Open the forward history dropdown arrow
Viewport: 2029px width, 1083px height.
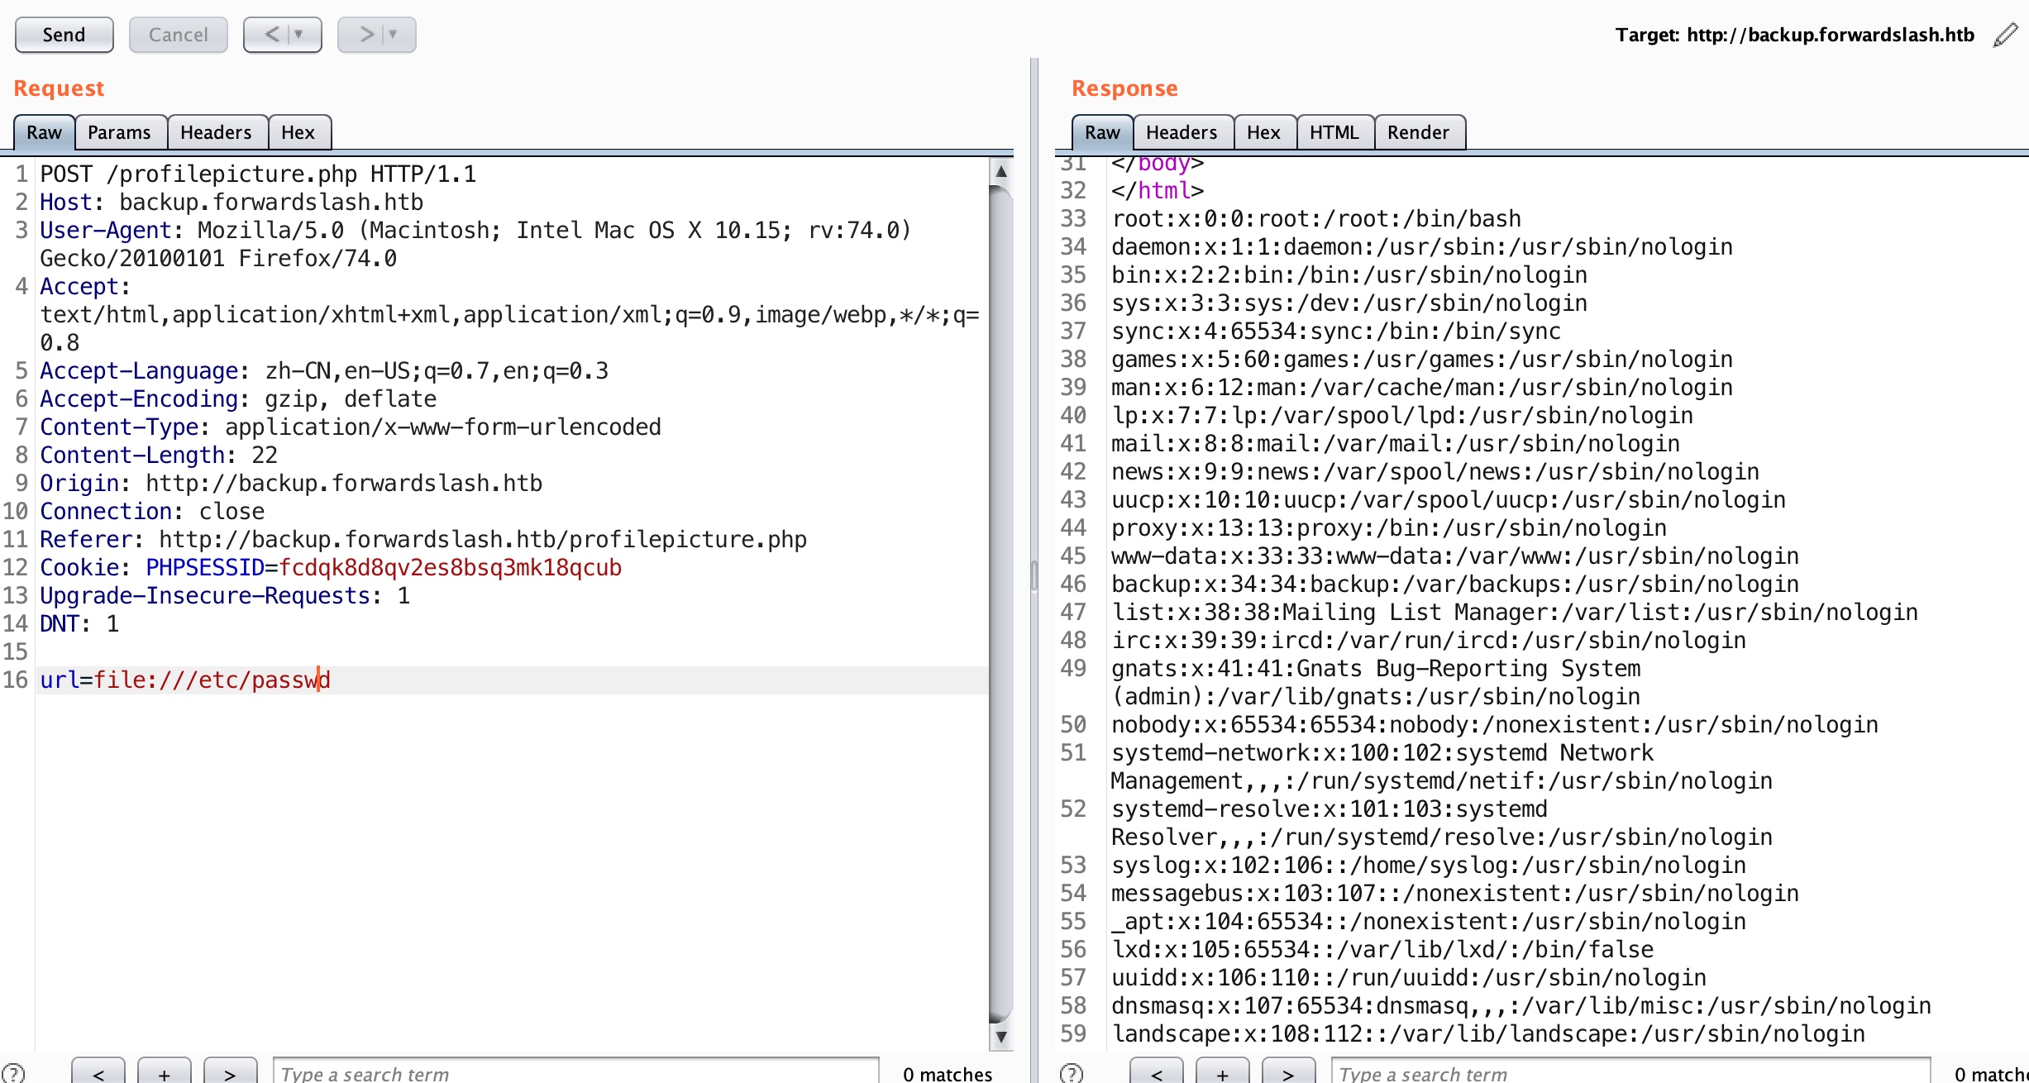pos(394,35)
